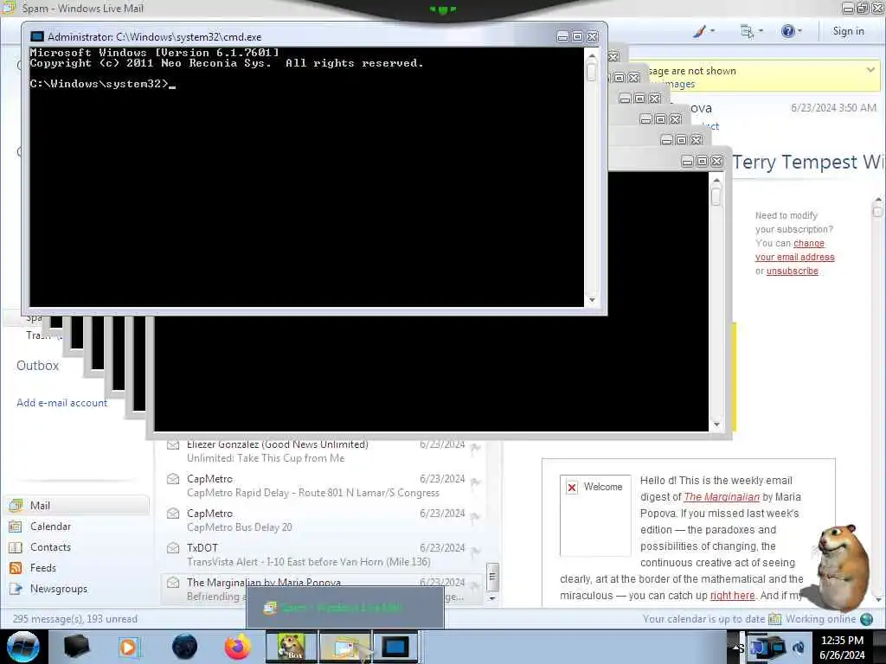Viewport: 886px width, 664px height.
Task: Click the cmd.exe title bar system icon
Action: pyautogui.click(x=36, y=36)
